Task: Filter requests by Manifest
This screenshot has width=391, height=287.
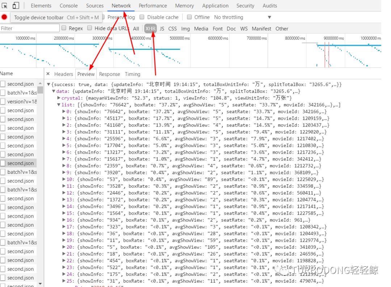Action: point(261,29)
